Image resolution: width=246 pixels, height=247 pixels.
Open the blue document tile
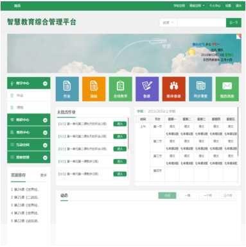click(x=67, y=89)
